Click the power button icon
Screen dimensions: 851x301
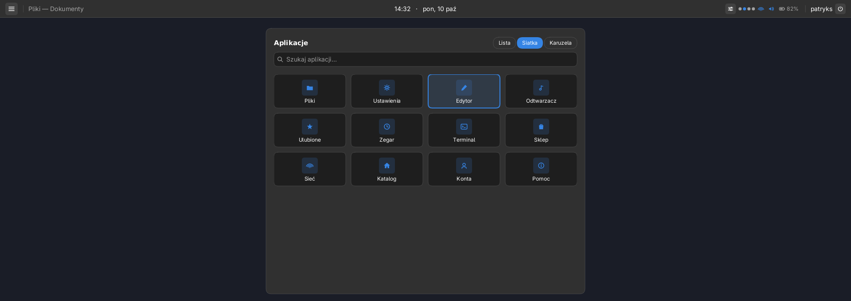(840, 9)
